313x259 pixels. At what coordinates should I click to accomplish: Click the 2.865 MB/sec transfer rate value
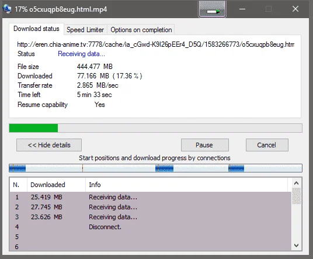coord(98,85)
